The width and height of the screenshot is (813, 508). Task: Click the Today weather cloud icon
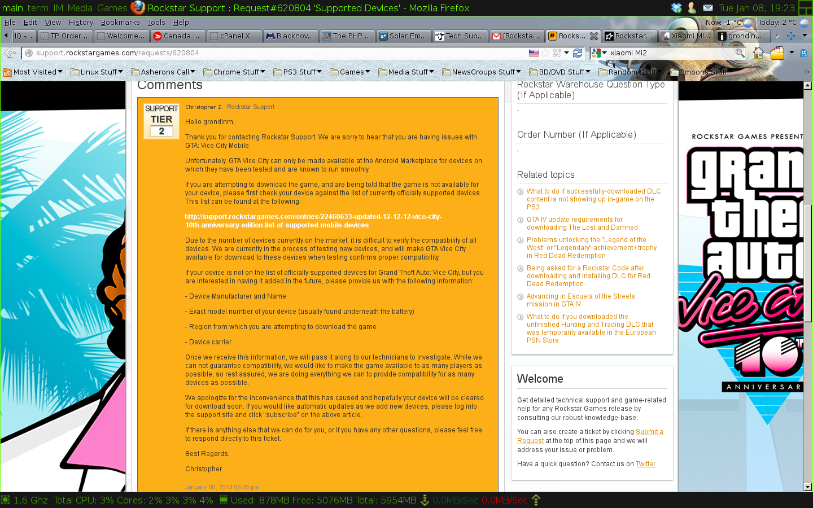804,23
